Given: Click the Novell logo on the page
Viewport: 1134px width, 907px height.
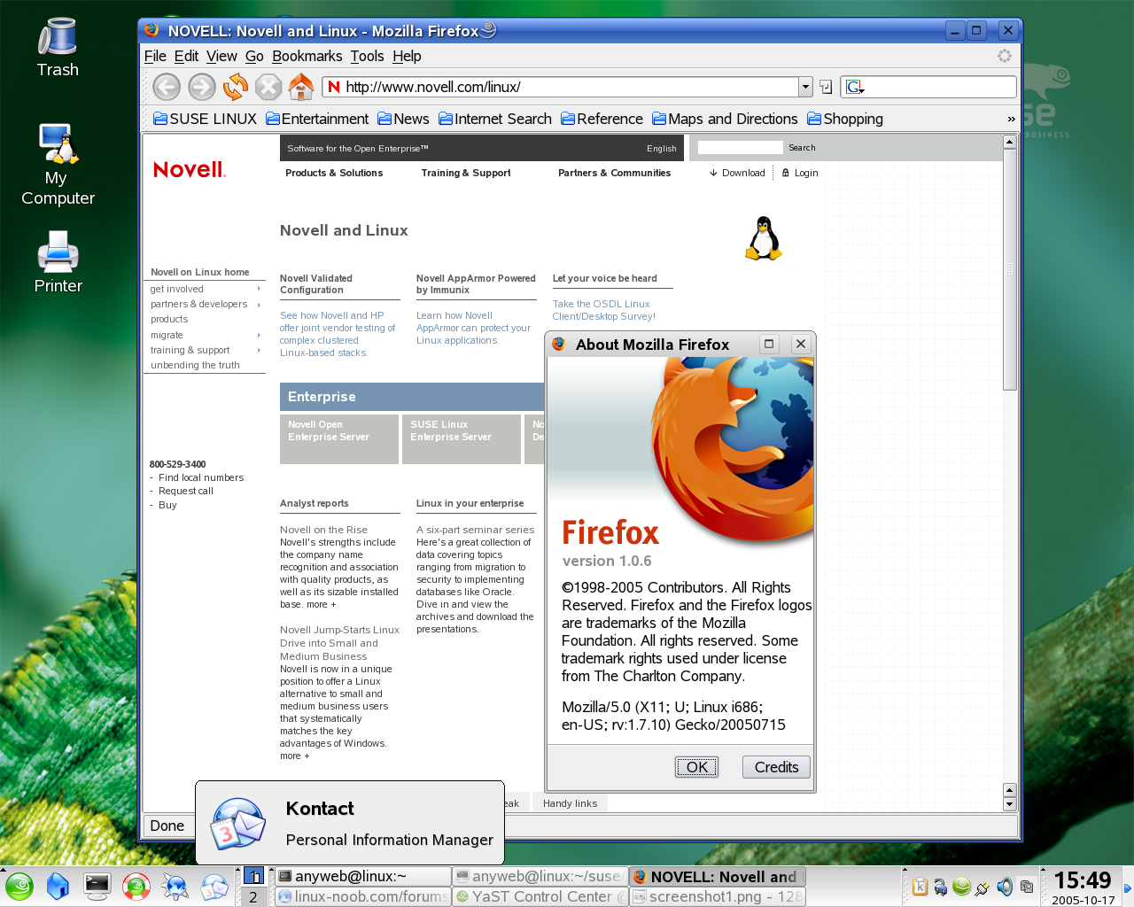Looking at the screenshot, I should click(190, 169).
